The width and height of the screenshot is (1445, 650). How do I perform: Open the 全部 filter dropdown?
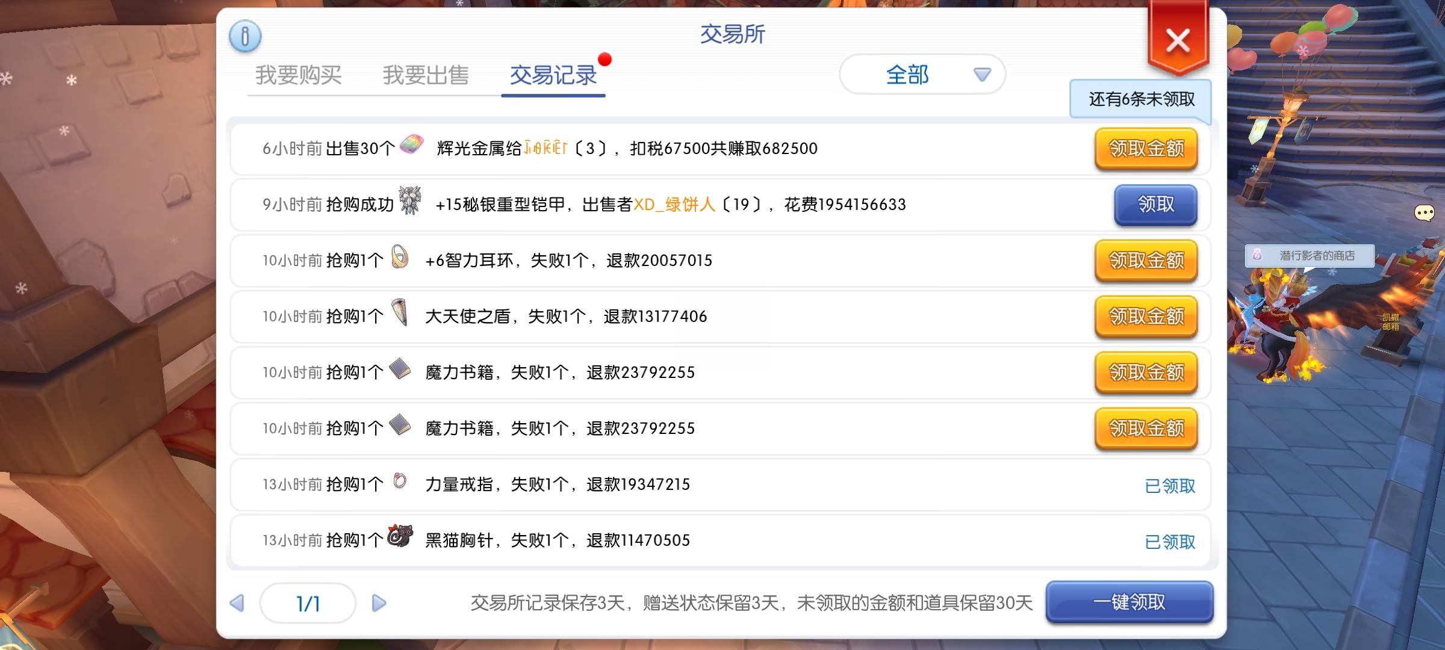[x=922, y=75]
